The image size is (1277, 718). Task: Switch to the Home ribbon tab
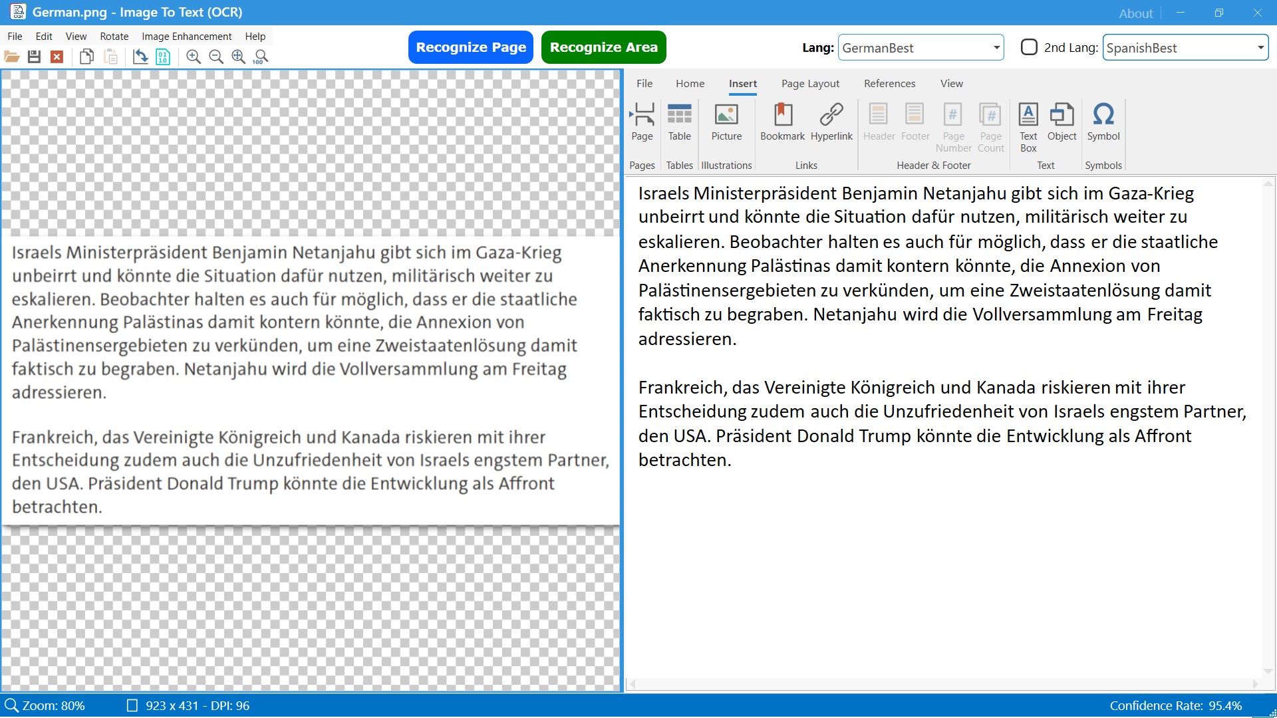click(x=690, y=83)
